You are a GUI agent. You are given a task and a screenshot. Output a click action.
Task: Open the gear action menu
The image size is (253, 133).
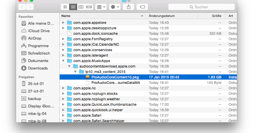115,7
